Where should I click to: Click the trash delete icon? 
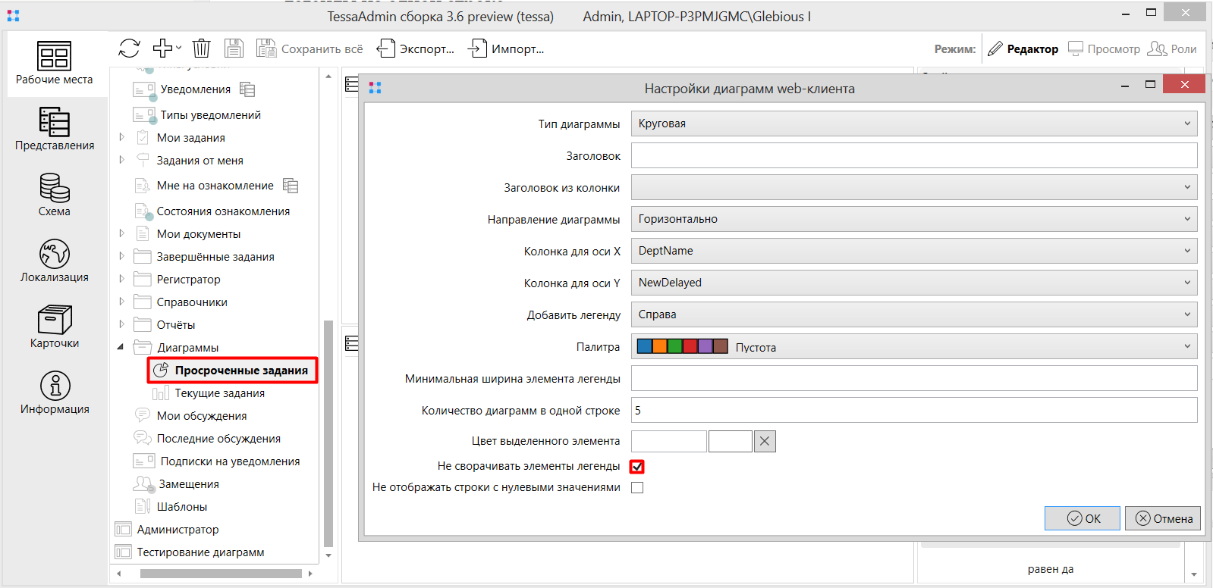(201, 48)
